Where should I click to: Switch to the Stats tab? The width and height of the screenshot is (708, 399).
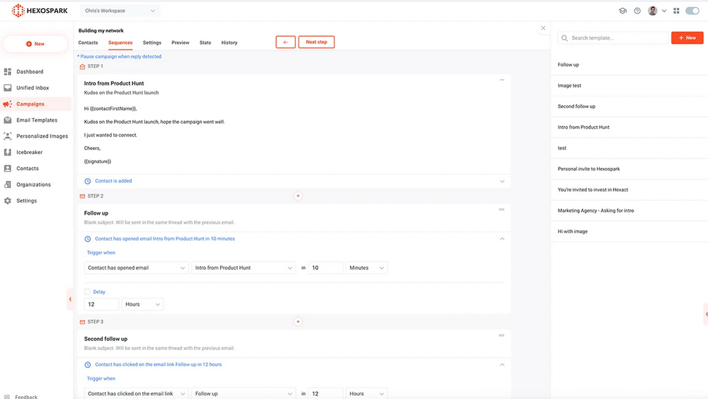click(x=205, y=43)
